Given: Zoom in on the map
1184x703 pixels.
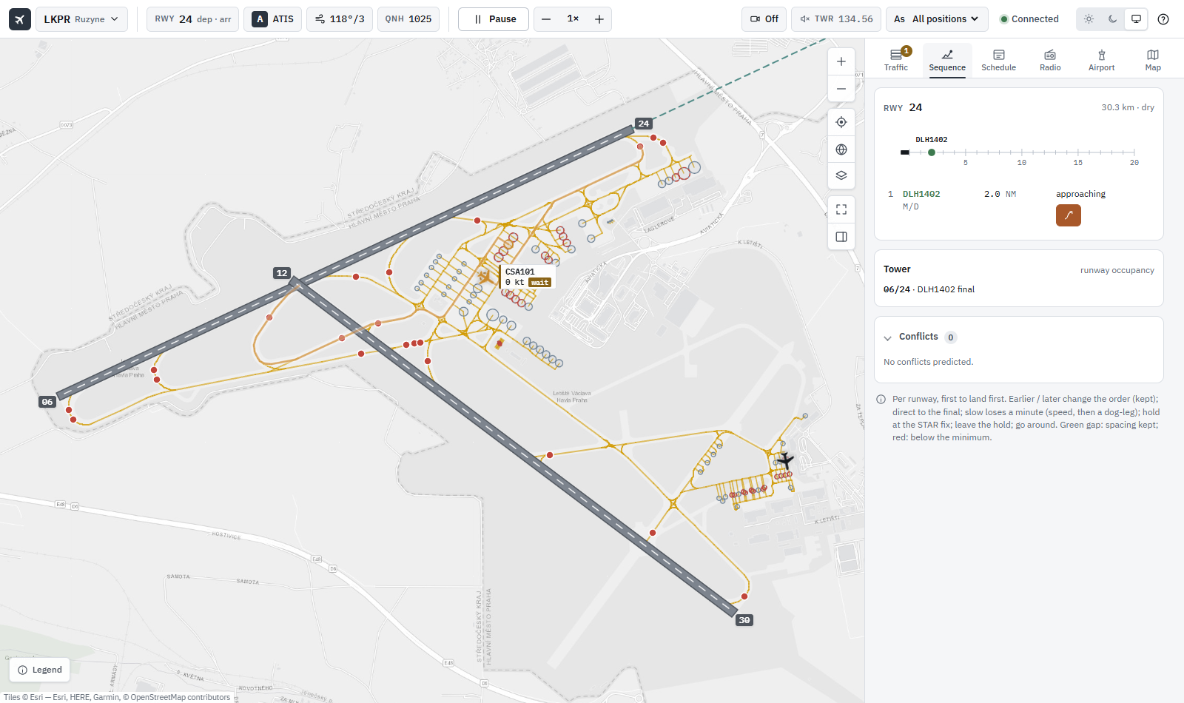Looking at the screenshot, I should coord(841,61).
